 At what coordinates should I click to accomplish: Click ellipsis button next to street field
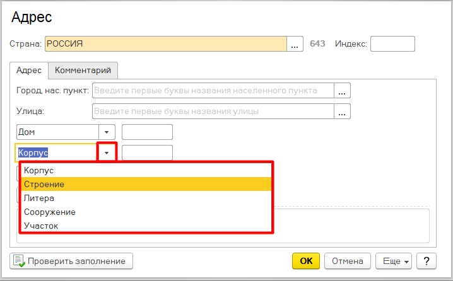point(342,112)
